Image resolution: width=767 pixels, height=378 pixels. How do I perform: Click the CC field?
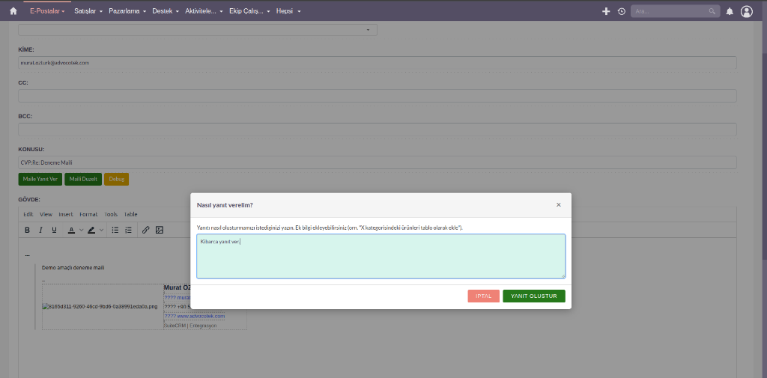[378, 96]
